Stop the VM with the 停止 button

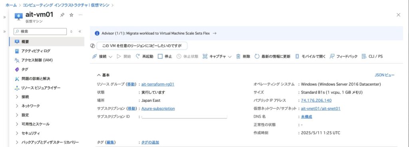click(x=165, y=56)
